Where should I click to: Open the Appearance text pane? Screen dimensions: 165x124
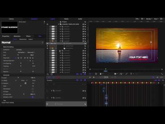point(23,39)
